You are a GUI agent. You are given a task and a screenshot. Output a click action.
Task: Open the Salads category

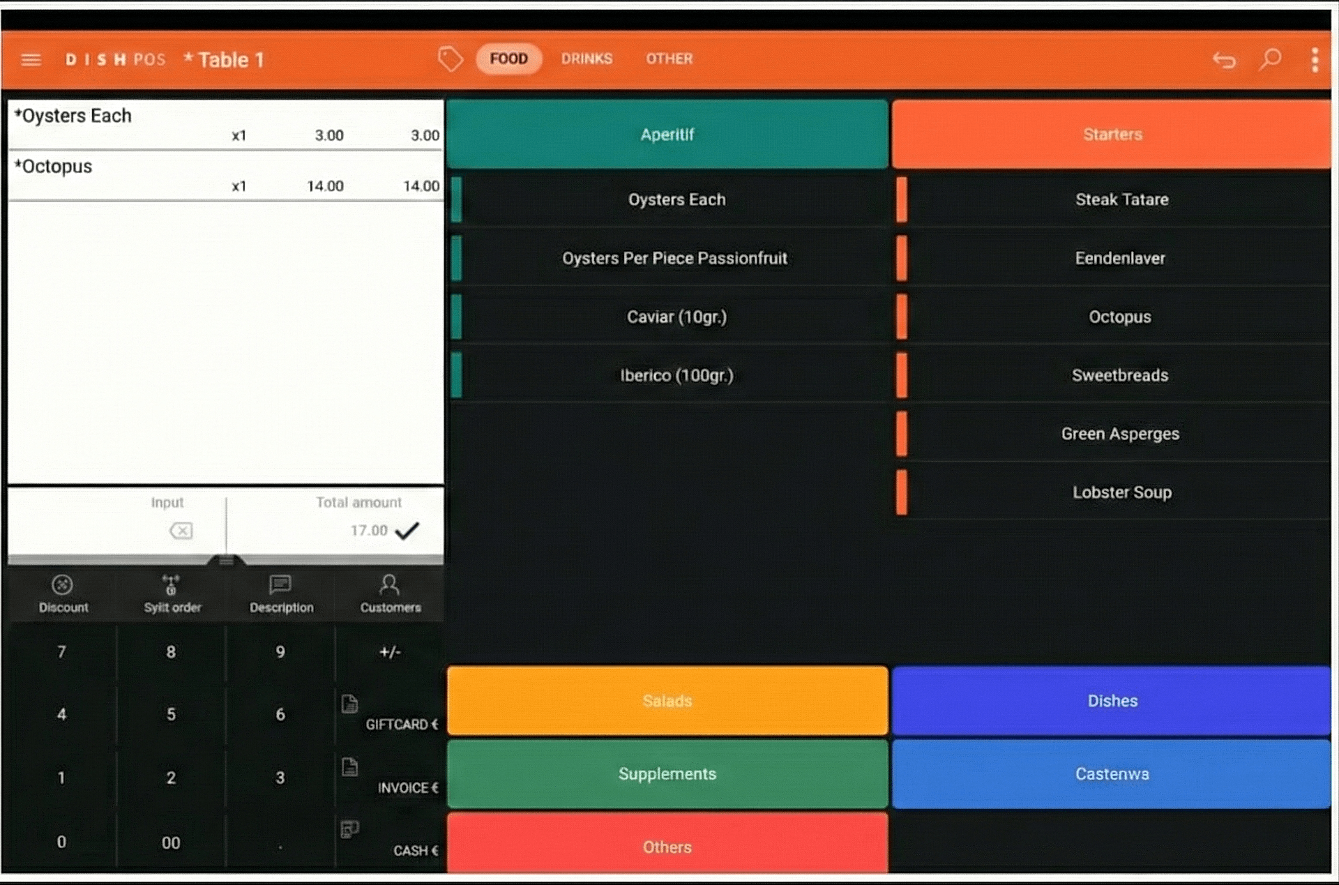(x=667, y=701)
